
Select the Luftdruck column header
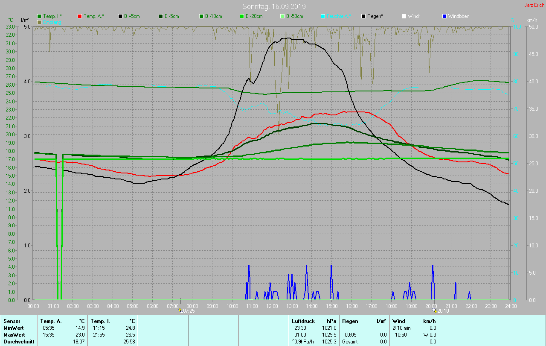pyautogui.click(x=303, y=321)
